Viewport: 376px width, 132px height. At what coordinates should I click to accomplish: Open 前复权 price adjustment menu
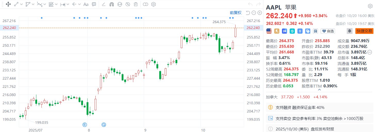[236, 13]
